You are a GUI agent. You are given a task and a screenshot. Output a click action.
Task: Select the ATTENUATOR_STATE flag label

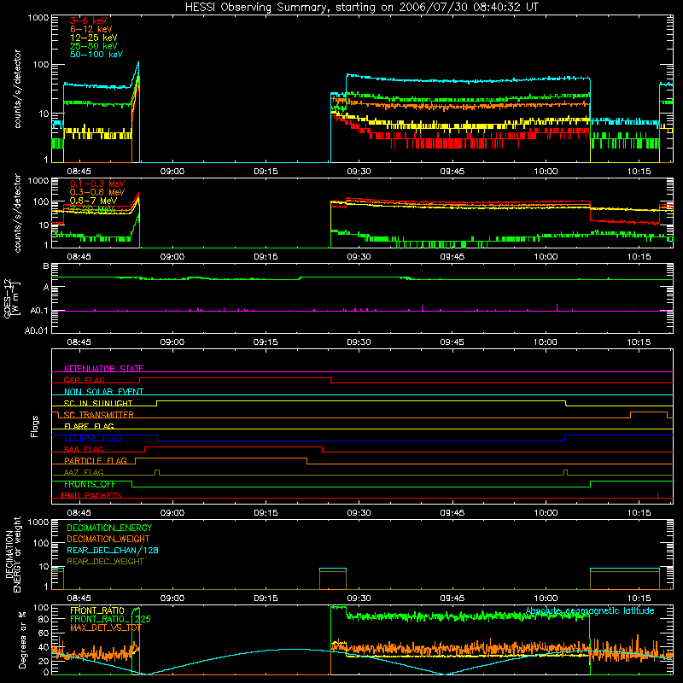103,369
